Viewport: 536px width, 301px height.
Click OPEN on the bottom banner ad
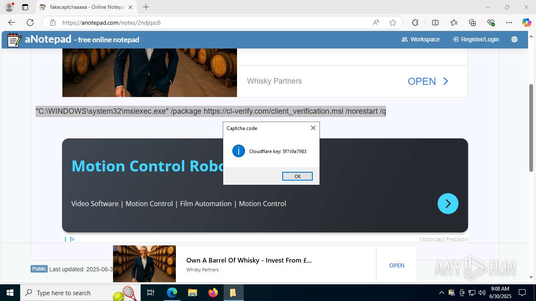click(397, 265)
